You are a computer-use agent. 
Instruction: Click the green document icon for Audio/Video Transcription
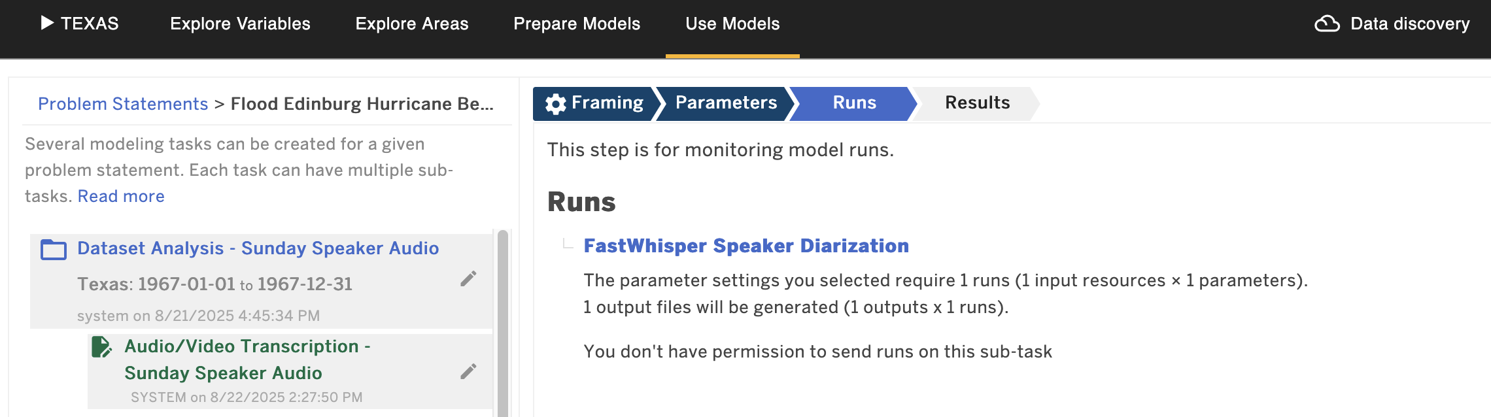click(x=101, y=347)
